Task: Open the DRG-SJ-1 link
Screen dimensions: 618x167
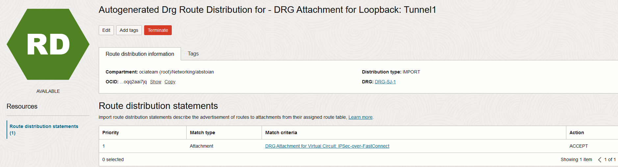Action: pyautogui.click(x=385, y=82)
